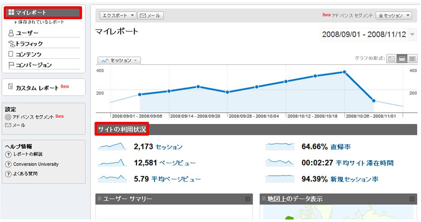Select weekly graph view icon
The image size is (421, 222).
pos(402,58)
